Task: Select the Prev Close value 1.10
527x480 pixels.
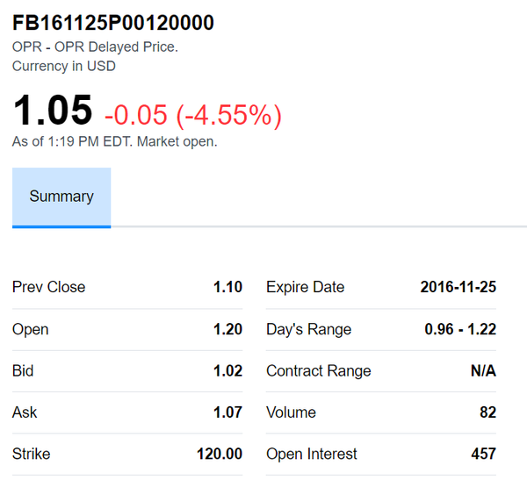Action: click(227, 287)
